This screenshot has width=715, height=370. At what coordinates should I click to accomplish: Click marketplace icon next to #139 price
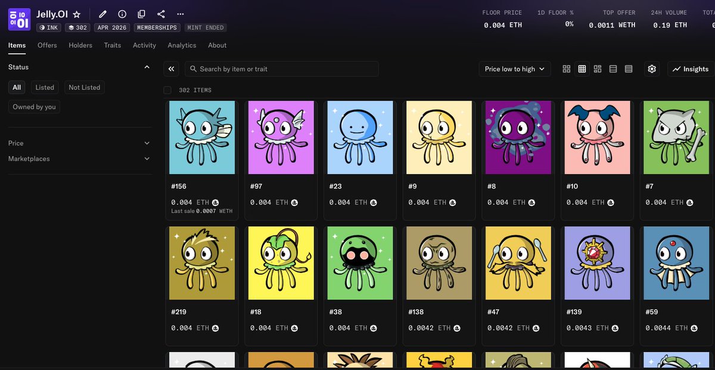point(615,328)
